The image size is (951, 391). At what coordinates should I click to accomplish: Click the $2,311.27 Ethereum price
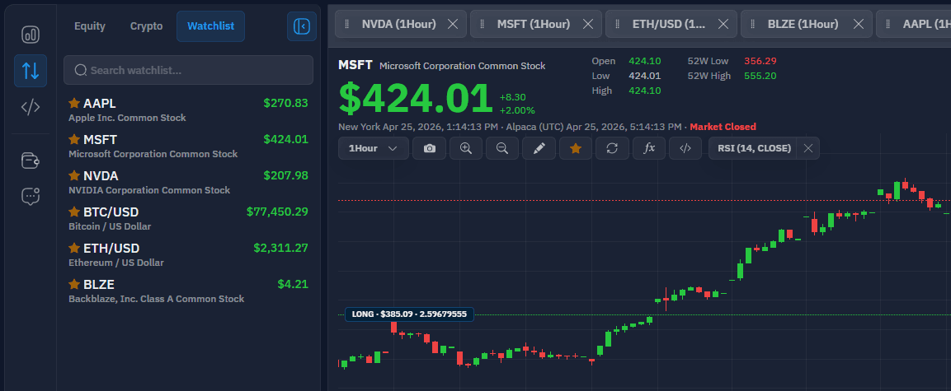pyautogui.click(x=280, y=248)
